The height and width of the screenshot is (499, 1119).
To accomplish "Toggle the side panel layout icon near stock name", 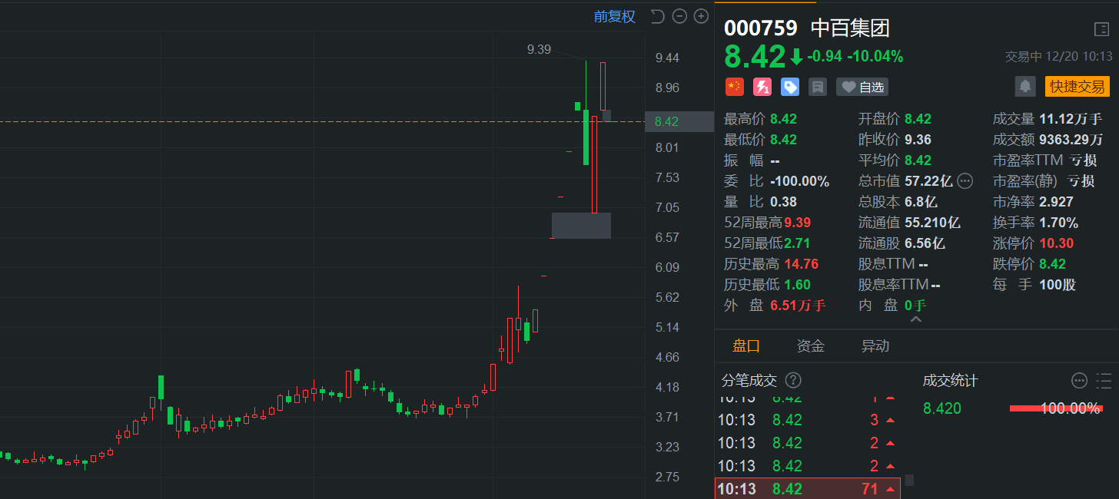I will (x=1101, y=30).
